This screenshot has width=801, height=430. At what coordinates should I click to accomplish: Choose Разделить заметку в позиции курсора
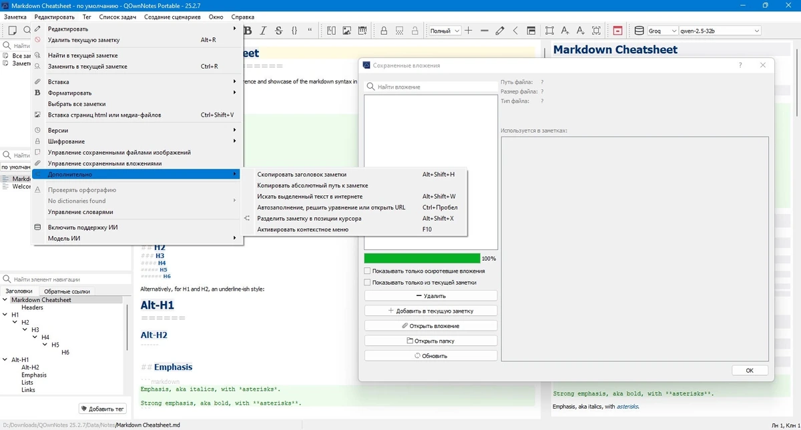pyautogui.click(x=355, y=219)
